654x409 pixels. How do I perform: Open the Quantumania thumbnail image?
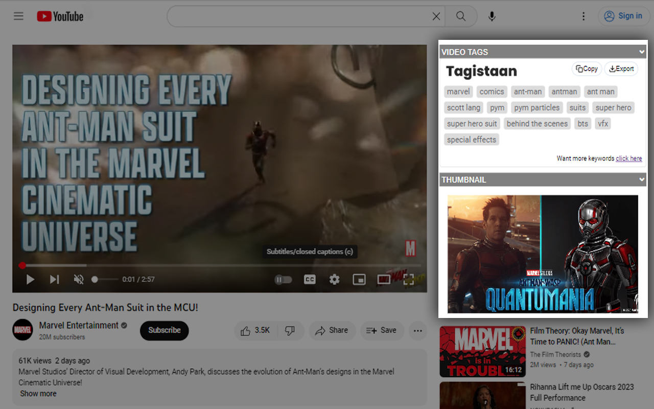543,254
